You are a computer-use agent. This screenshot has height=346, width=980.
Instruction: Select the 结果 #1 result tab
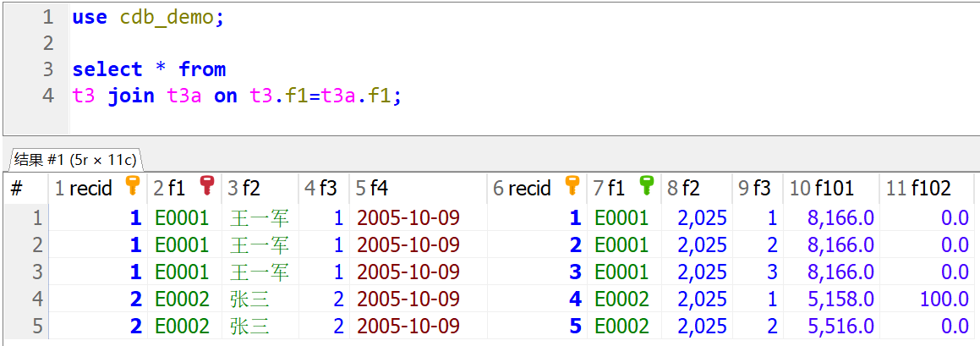click(74, 159)
